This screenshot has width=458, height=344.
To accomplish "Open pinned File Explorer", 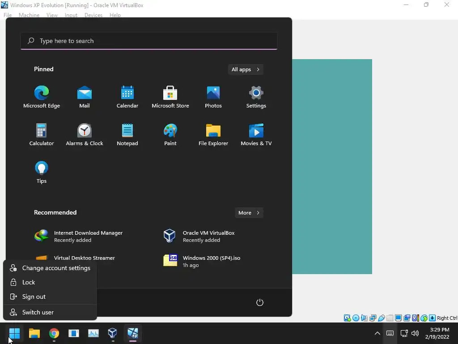I will [213, 134].
